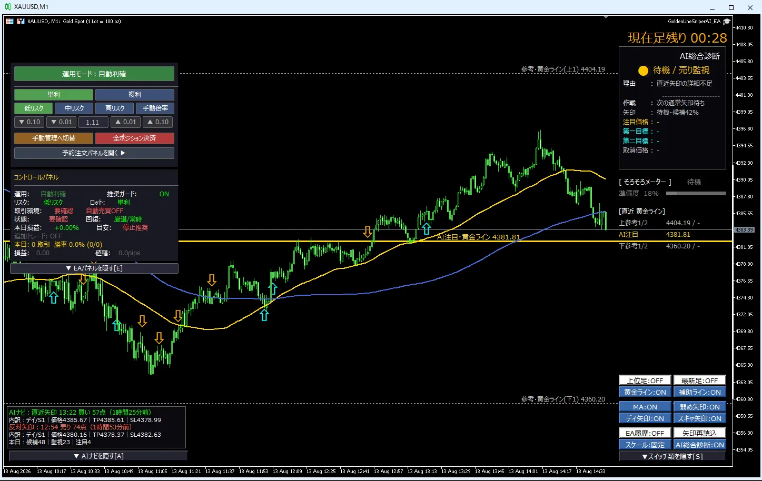Viewport: 762px width, 481px height.
Task: Click the 上参考1/2 4404.19 row
Action: (x=659, y=223)
